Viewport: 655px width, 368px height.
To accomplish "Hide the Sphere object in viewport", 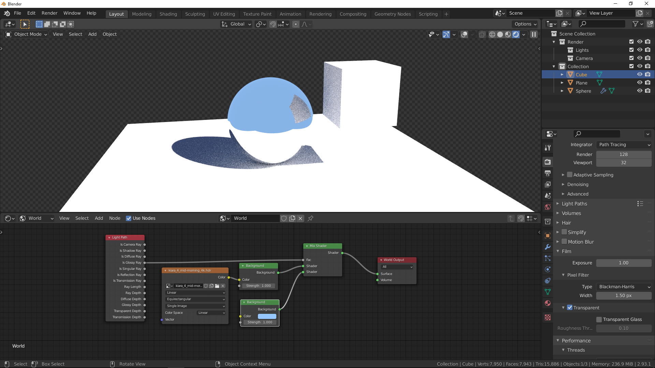I will pyautogui.click(x=640, y=91).
